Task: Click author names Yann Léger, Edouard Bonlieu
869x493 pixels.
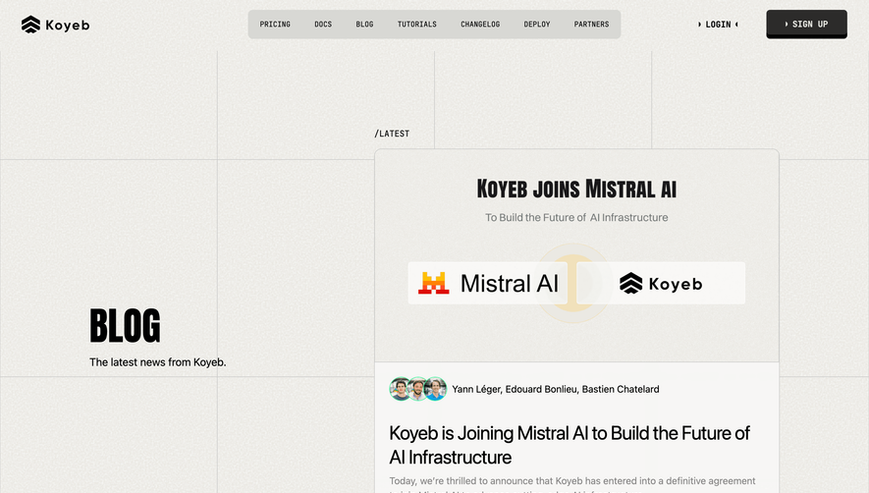Action: tap(515, 389)
